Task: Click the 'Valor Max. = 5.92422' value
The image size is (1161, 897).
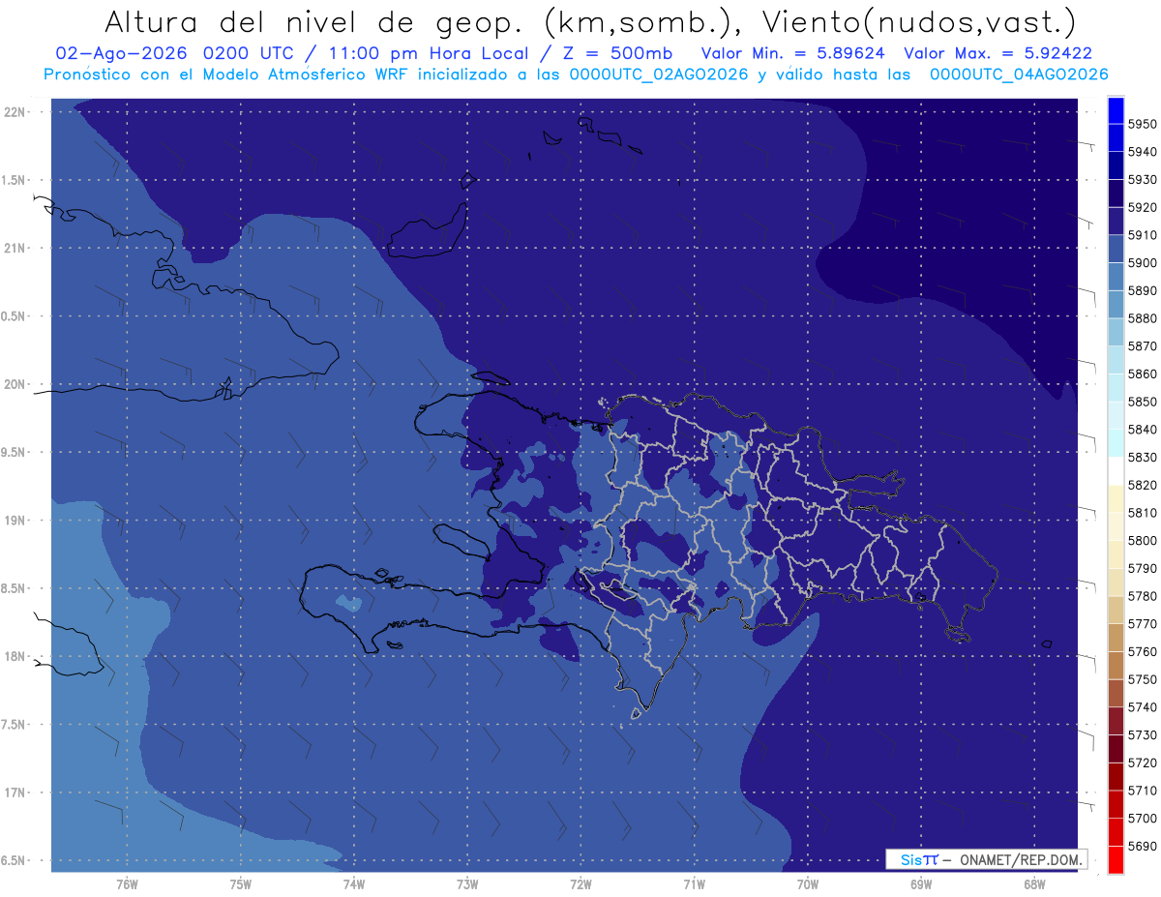Action: click(997, 54)
